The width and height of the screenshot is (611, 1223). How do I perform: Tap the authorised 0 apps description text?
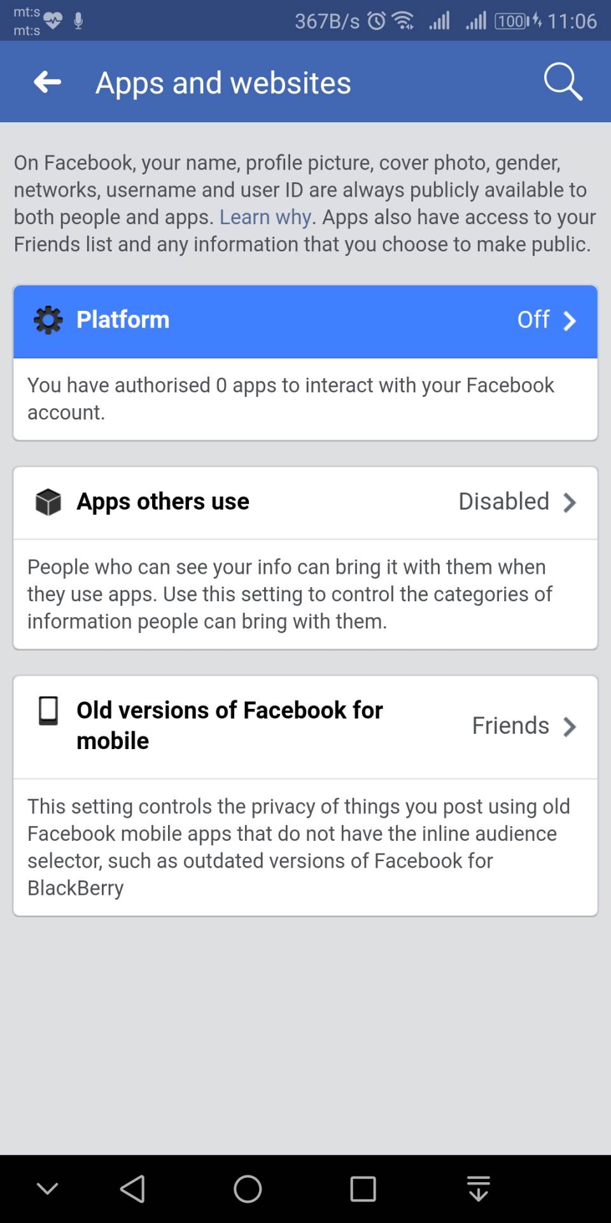[x=290, y=399]
